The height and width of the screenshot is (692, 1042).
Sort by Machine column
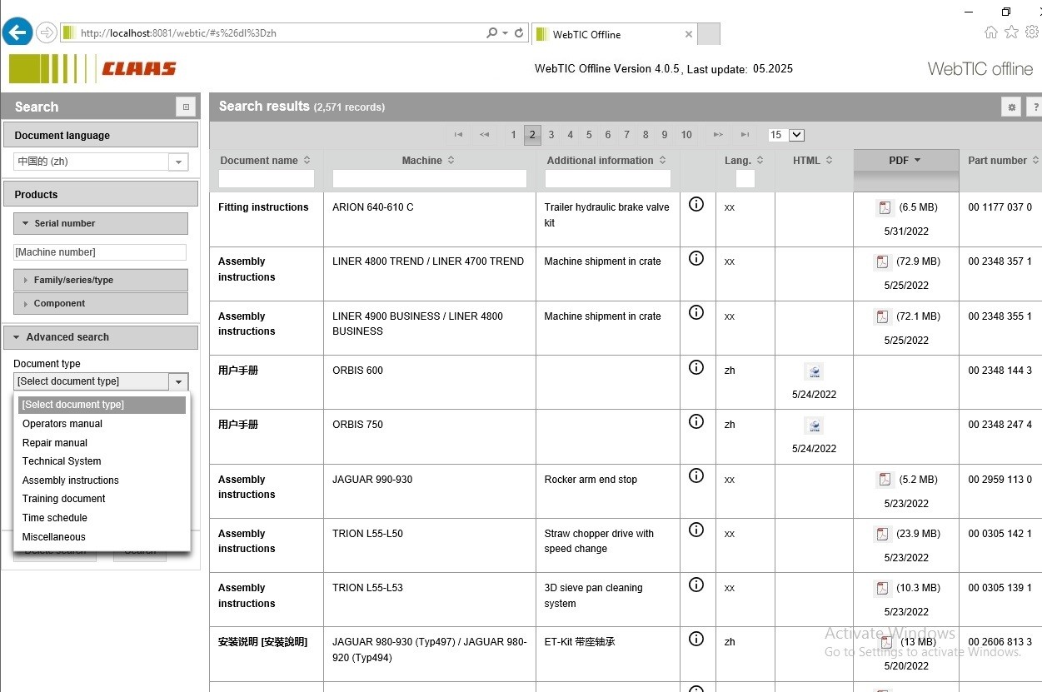(x=428, y=161)
